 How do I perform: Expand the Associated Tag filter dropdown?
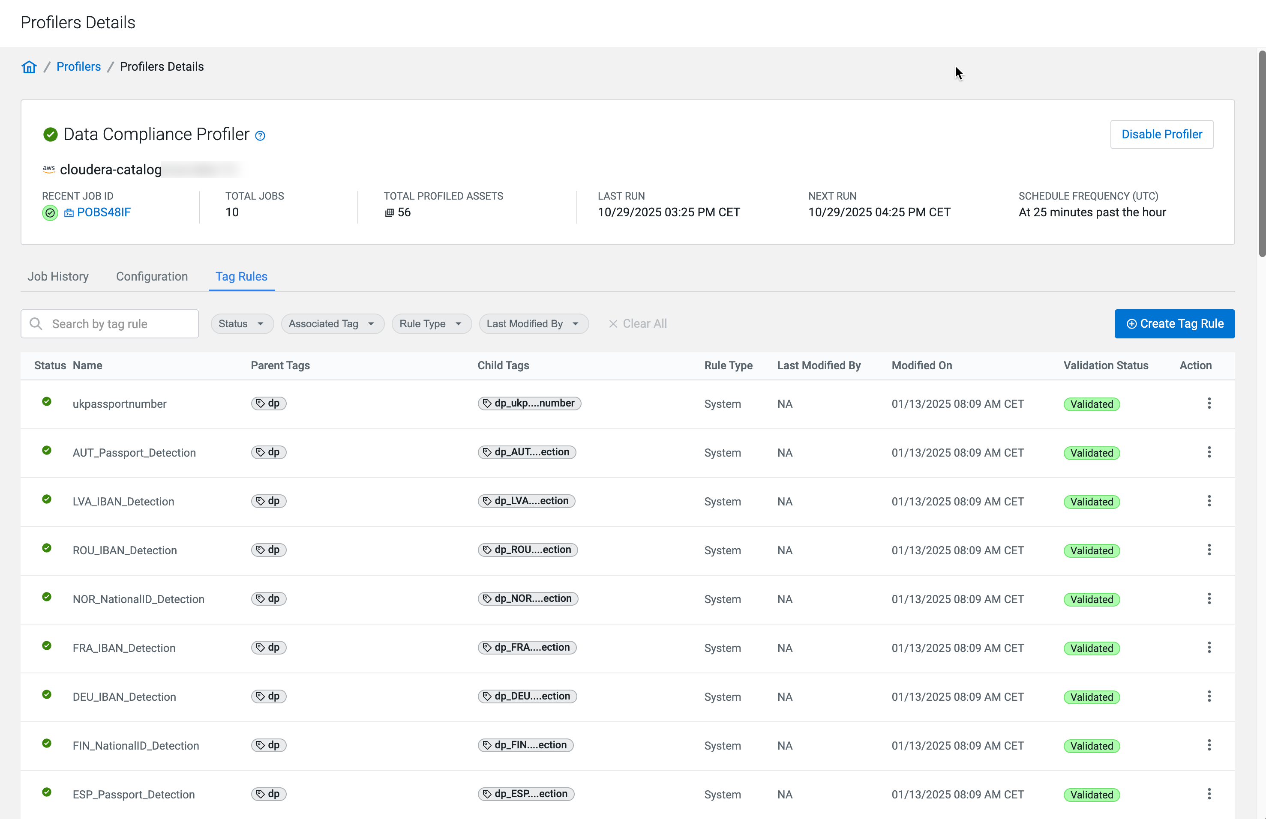coord(332,324)
